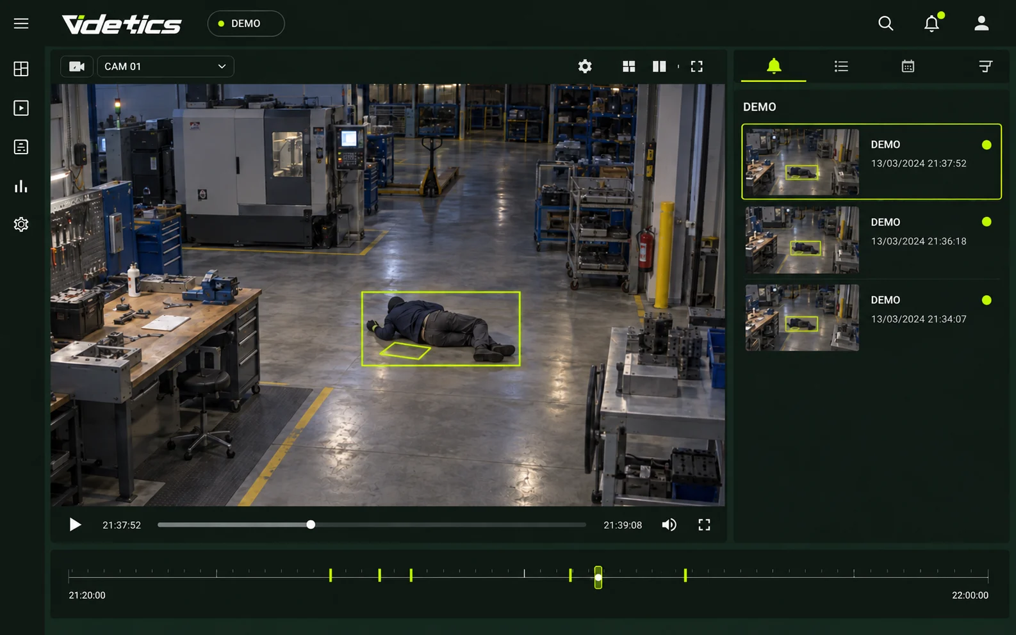Enter fullscreen from the player controls
The height and width of the screenshot is (635, 1016).
[704, 525]
